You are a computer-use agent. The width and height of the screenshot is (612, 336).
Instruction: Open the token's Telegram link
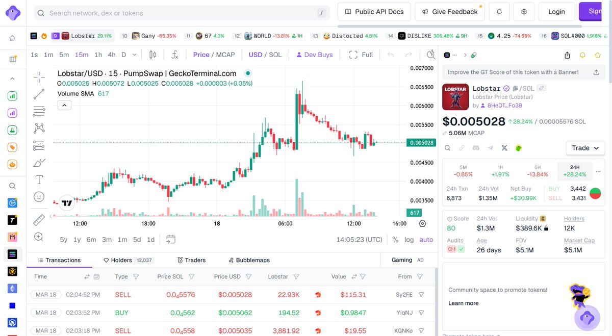(x=490, y=148)
